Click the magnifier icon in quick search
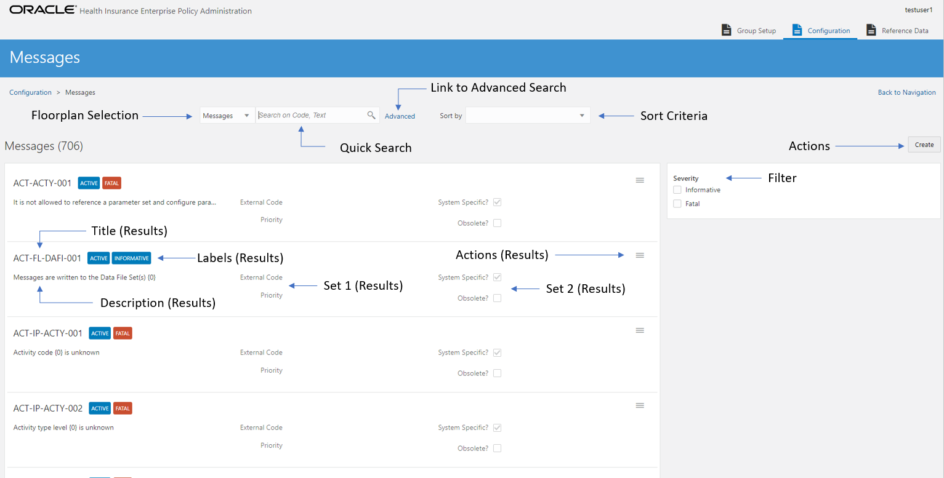This screenshot has height=478, width=944. pos(371,115)
